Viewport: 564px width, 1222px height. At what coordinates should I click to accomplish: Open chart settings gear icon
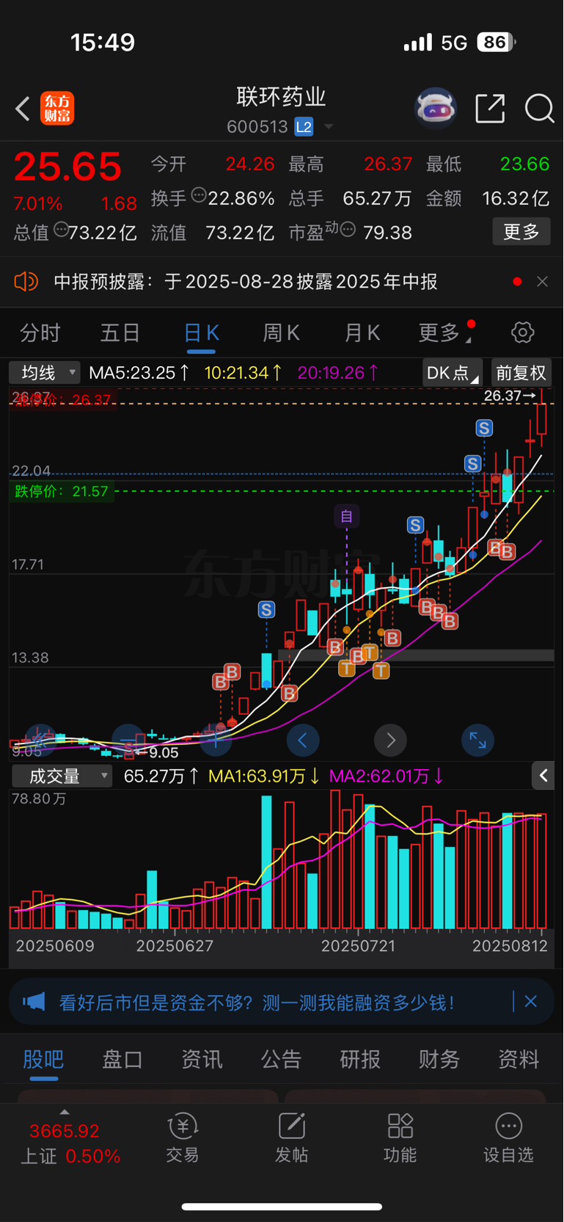(x=522, y=332)
